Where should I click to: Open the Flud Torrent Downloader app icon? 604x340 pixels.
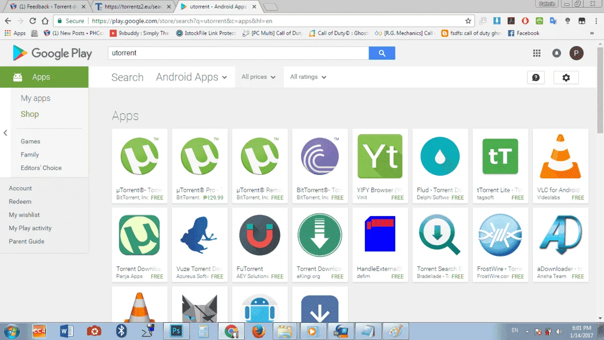tap(440, 156)
